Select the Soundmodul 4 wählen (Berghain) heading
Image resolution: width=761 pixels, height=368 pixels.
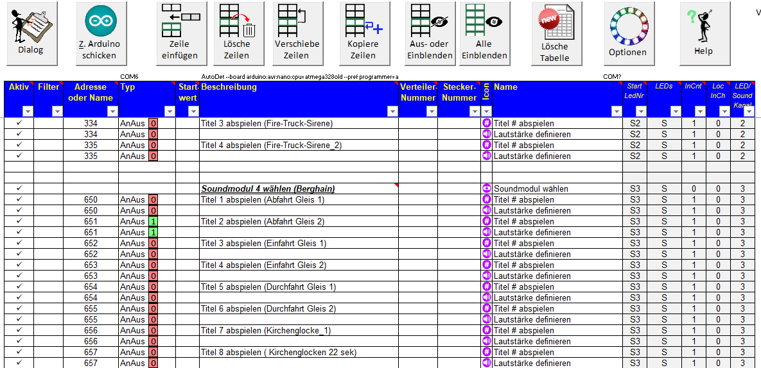[268, 189]
